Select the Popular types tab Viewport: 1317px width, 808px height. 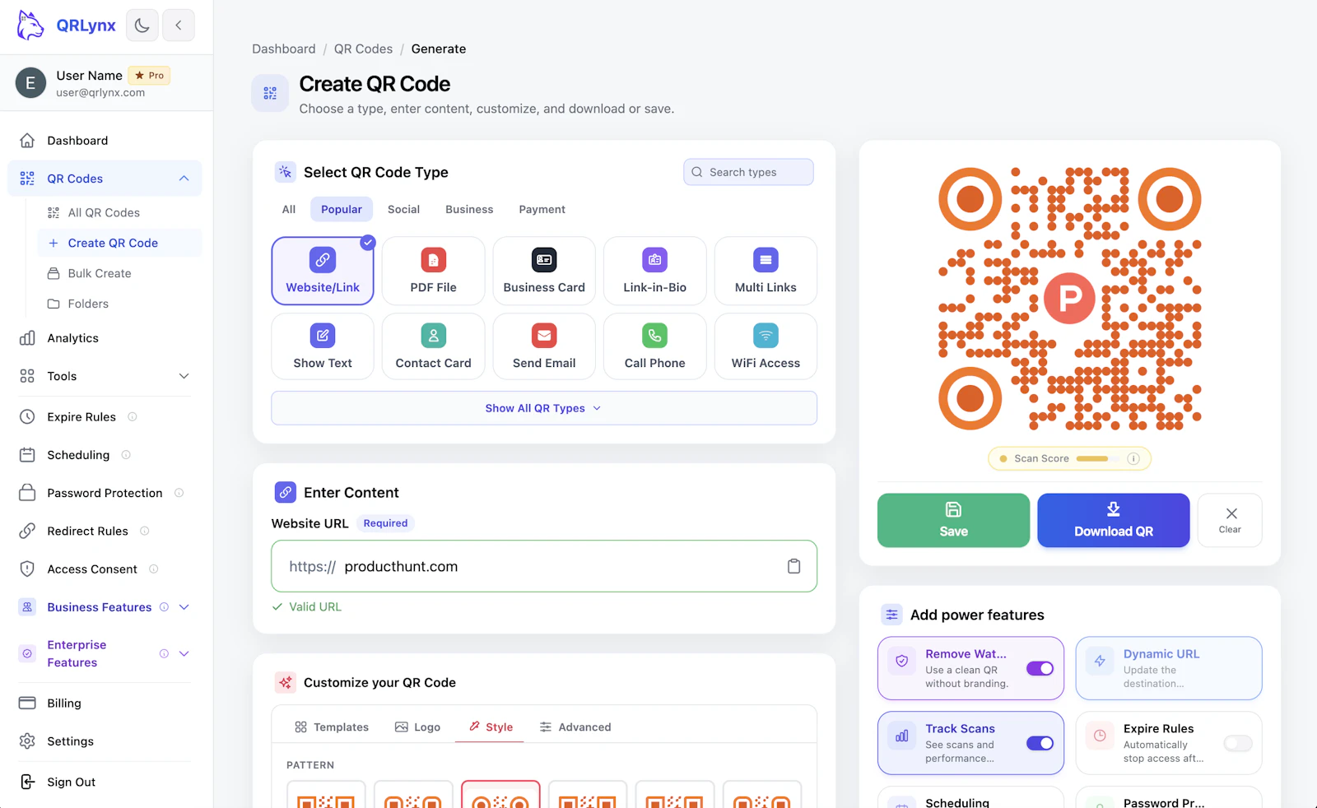coord(342,209)
